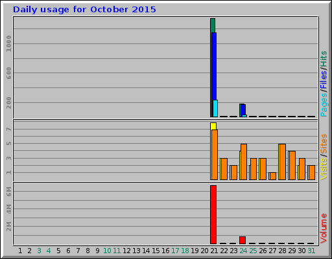This screenshot has width=332, height=259.
Task: Click the "Files" legend word in blue
Action: (x=324, y=80)
